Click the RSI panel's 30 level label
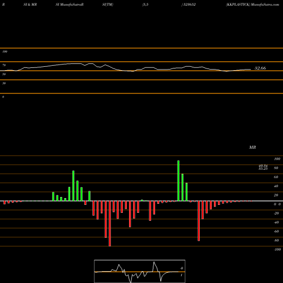283x283 pixels. tap(4, 83)
